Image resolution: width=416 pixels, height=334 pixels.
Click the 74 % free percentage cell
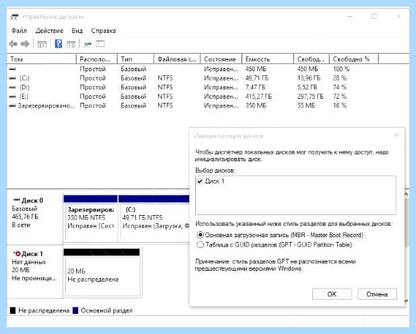[x=340, y=87]
